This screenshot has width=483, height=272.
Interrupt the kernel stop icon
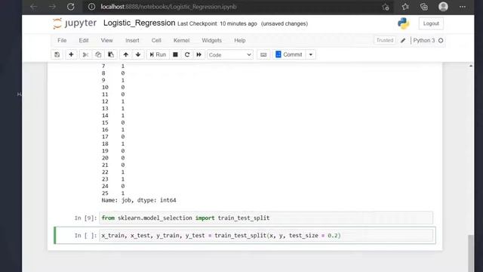175,54
